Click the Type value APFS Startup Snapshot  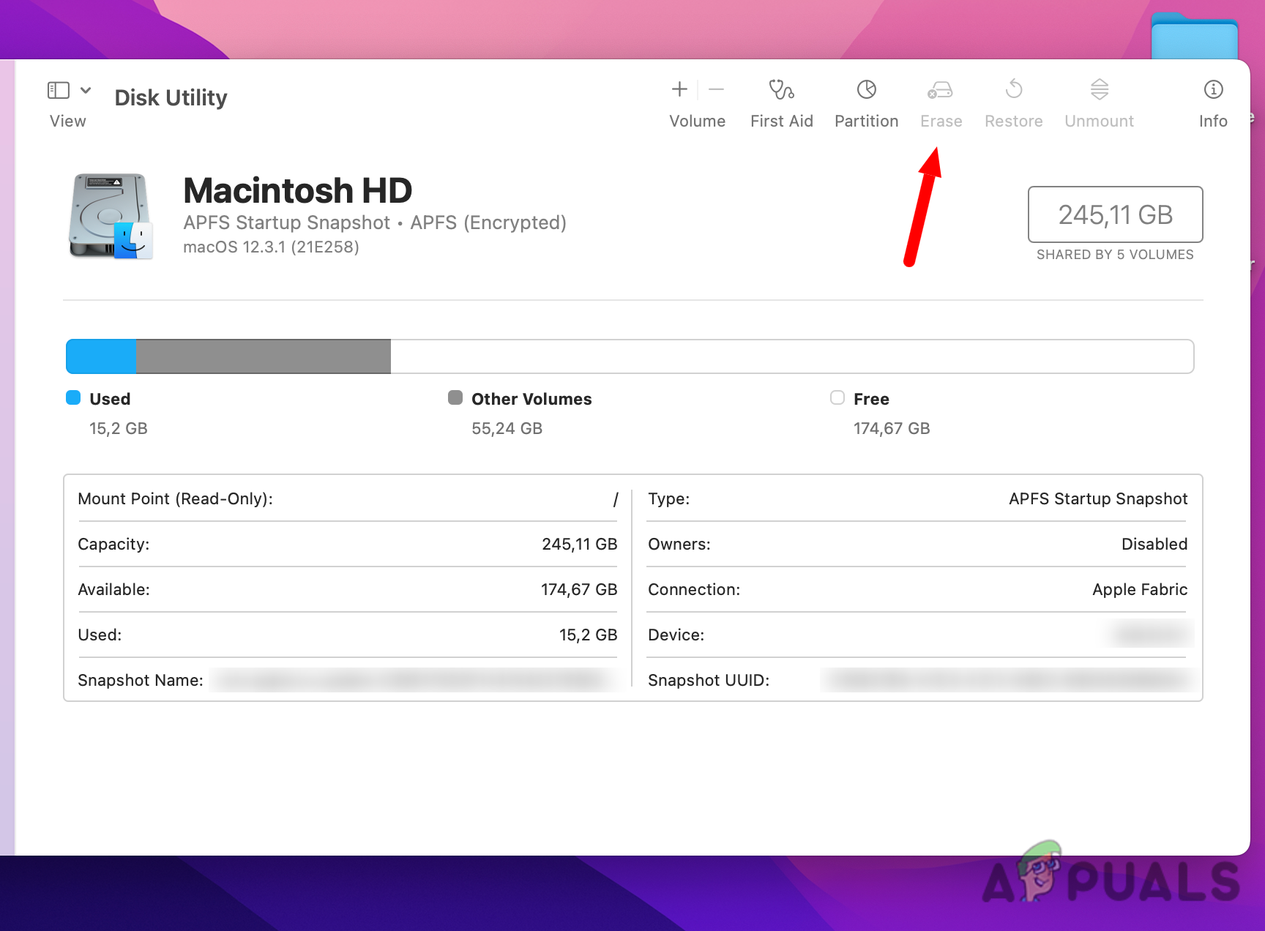tap(1098, 498)
